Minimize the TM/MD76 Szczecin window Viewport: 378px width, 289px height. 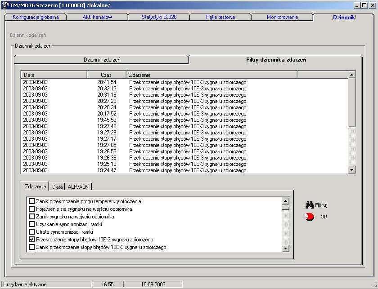coord(357,5)
